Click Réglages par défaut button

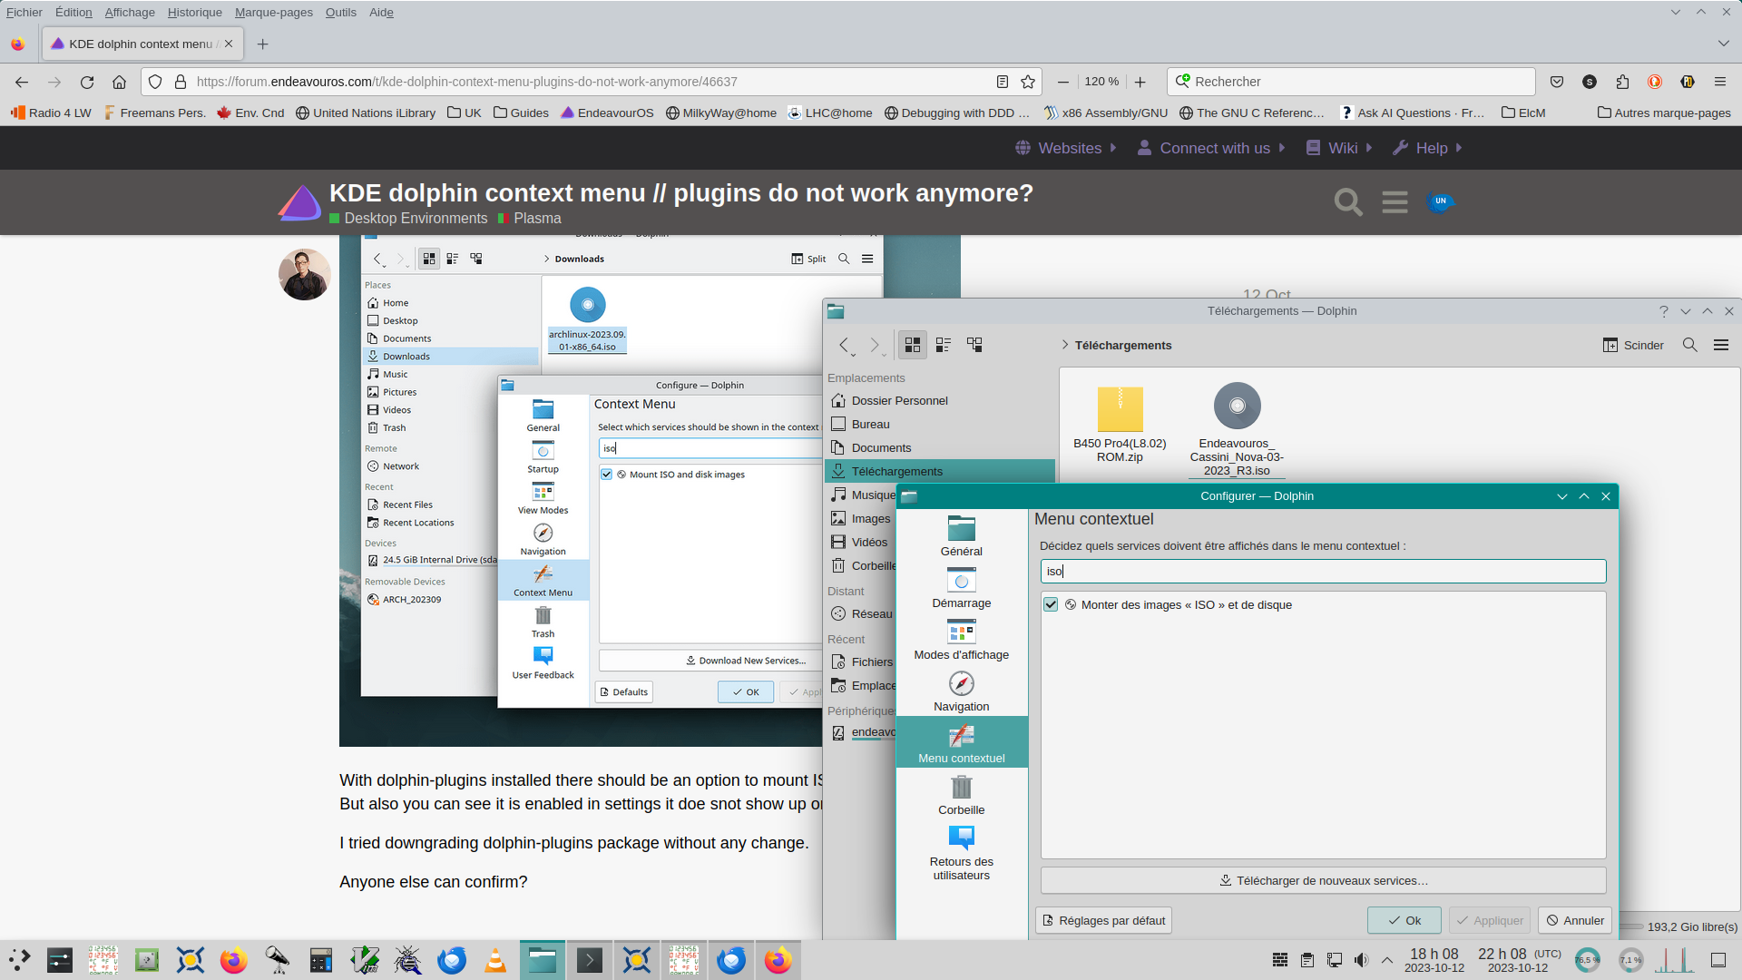(1103, 920)
